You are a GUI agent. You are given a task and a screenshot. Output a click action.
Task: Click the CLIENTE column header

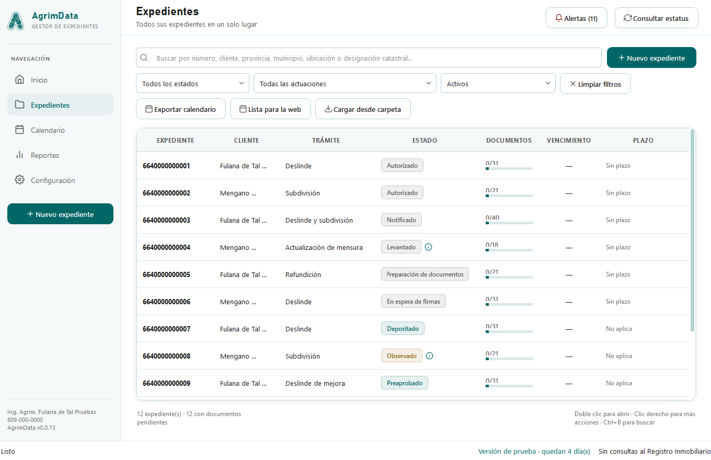pos(246,141)
